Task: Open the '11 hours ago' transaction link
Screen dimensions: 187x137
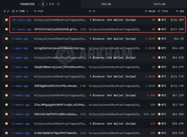Action: click(22, 29)
